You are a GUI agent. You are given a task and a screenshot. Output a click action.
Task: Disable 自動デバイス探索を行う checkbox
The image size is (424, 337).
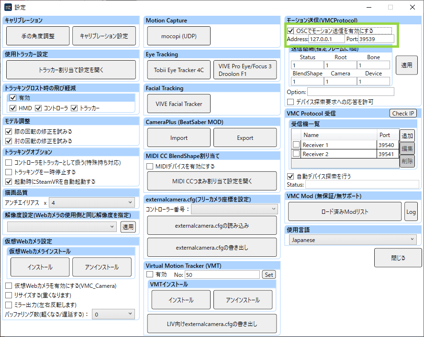(290, 177)
